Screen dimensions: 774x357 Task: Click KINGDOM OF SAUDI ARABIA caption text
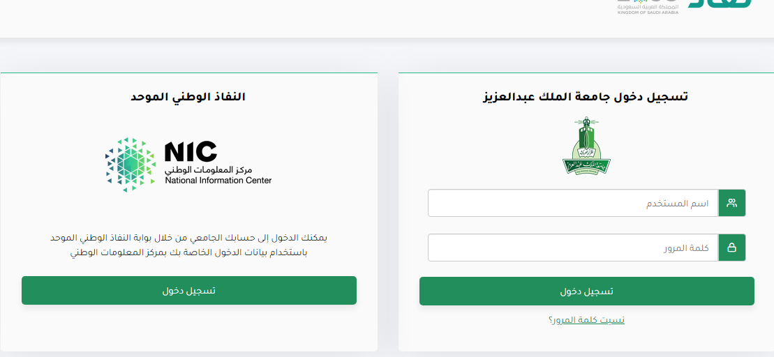(648, 13)
